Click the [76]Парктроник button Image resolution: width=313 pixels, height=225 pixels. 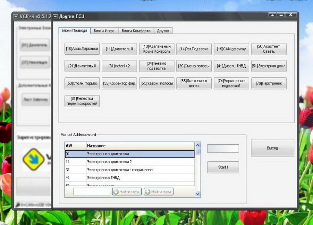269,83
